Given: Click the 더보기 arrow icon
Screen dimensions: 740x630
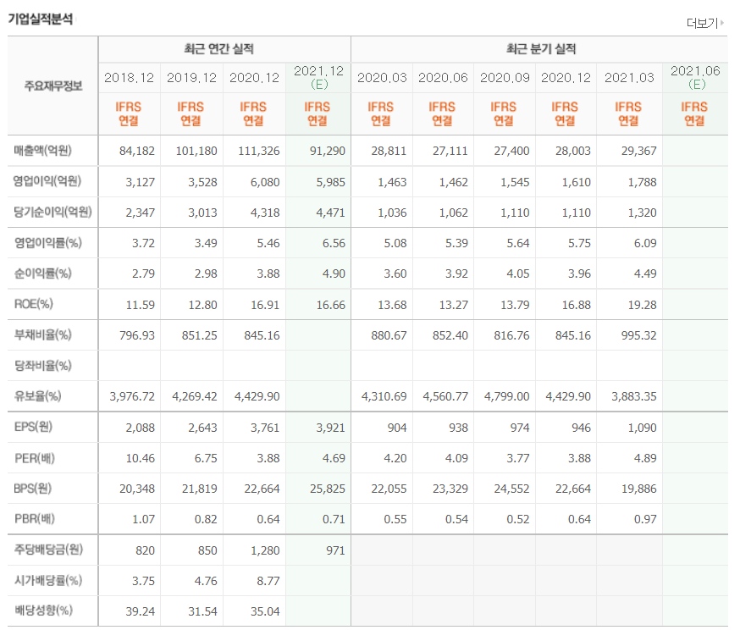Looking at the screenshot, I should point(722,22).
